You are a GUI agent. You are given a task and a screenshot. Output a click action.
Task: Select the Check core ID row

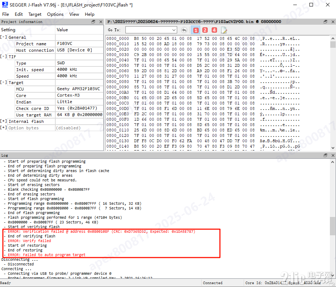pyautogui.click(x=59, y=108)
